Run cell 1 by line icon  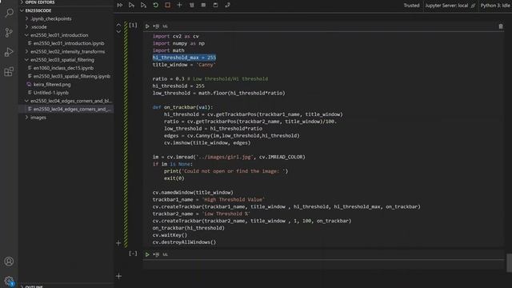156,26
